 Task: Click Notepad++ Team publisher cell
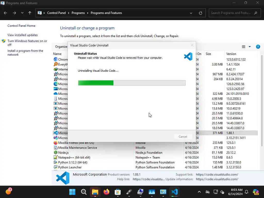click(x=148, y=158)
